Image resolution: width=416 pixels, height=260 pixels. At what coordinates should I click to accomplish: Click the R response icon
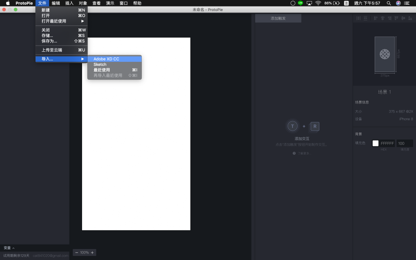coord(315,127)
